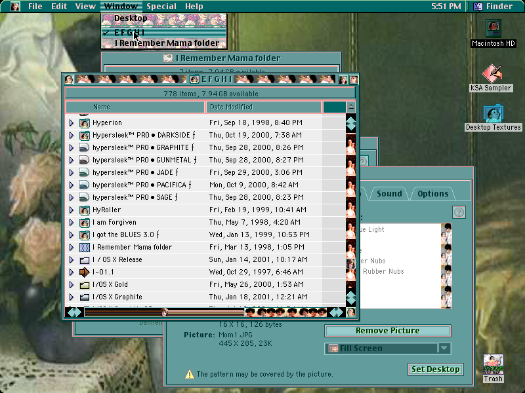Image resolution: width=525 pixels, height=393 pixels.
Task: Click the Trash icon
Action: tap(493, 364)
